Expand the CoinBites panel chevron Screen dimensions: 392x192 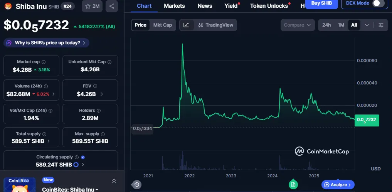(x=114, y=181)
